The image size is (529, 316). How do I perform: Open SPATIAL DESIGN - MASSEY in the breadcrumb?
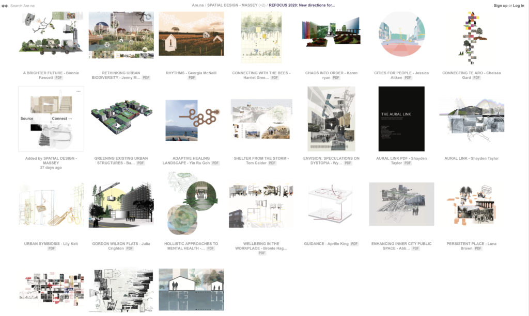point(232,5)
